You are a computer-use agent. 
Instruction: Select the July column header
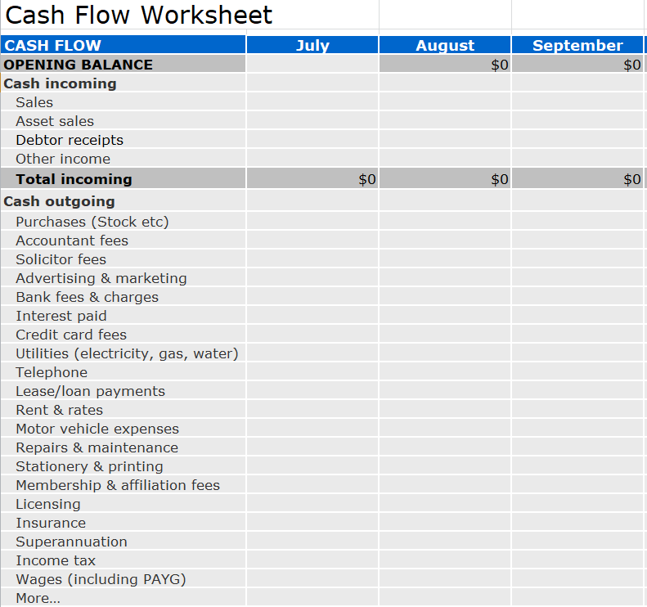(312, 45)
